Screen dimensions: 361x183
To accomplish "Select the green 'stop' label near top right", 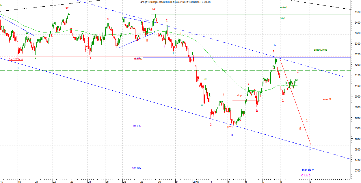I will (282, 18).
